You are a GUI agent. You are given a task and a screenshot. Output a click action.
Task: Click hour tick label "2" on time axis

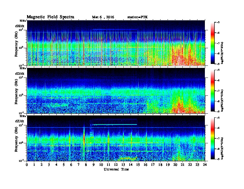[42, 165]
